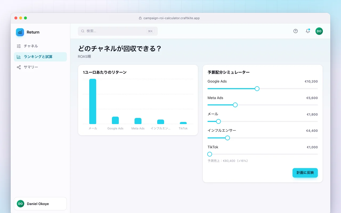Screen dimensions: 341x213
Task: Click the サマリー share icon
Action: [x=19, y=67]
